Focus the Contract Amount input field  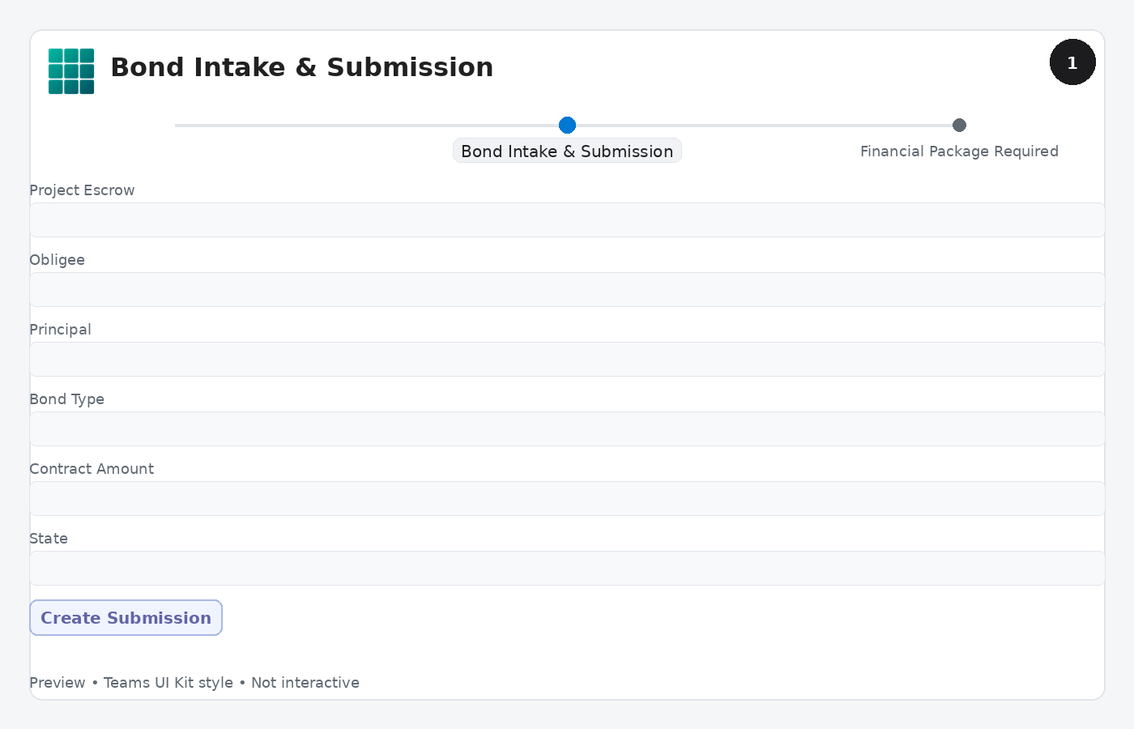coord(567,498)
